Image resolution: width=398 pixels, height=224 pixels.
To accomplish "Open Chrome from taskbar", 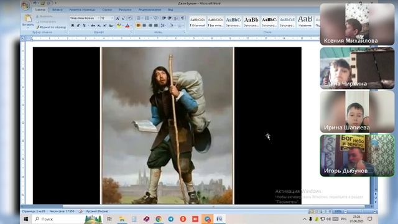I will pos(159,219).
